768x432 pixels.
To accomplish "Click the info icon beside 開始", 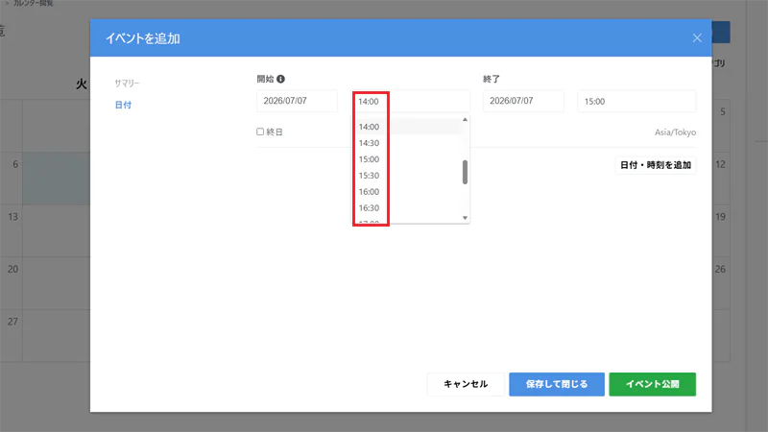I will pyautogui.click(x=280, y=79).
